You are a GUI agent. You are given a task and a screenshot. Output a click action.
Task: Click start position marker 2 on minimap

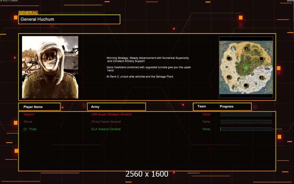[x=262, y=78]
